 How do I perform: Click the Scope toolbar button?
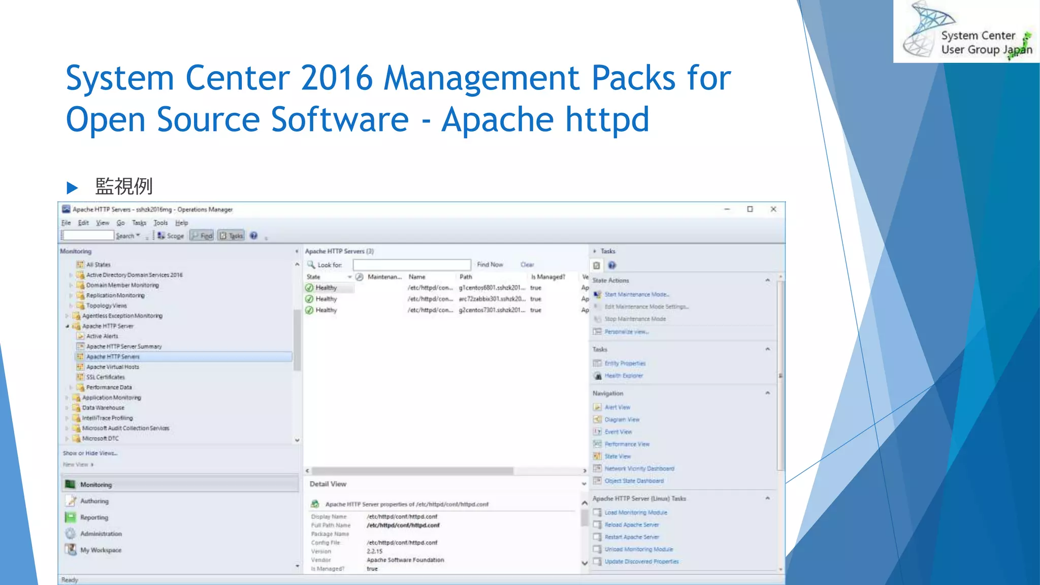[171, 236]
